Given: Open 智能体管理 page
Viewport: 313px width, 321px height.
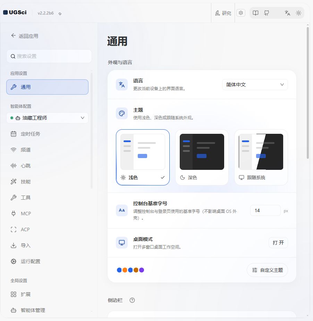Looking at the screenshot, I should (47, 310).
